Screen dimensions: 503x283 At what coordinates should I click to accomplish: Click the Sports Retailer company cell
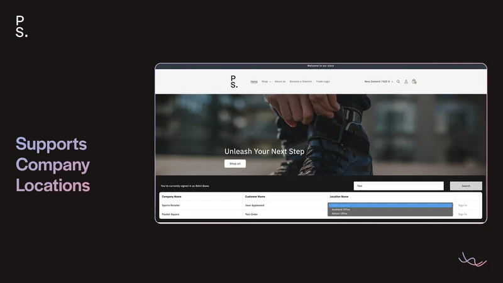point(171,206)
